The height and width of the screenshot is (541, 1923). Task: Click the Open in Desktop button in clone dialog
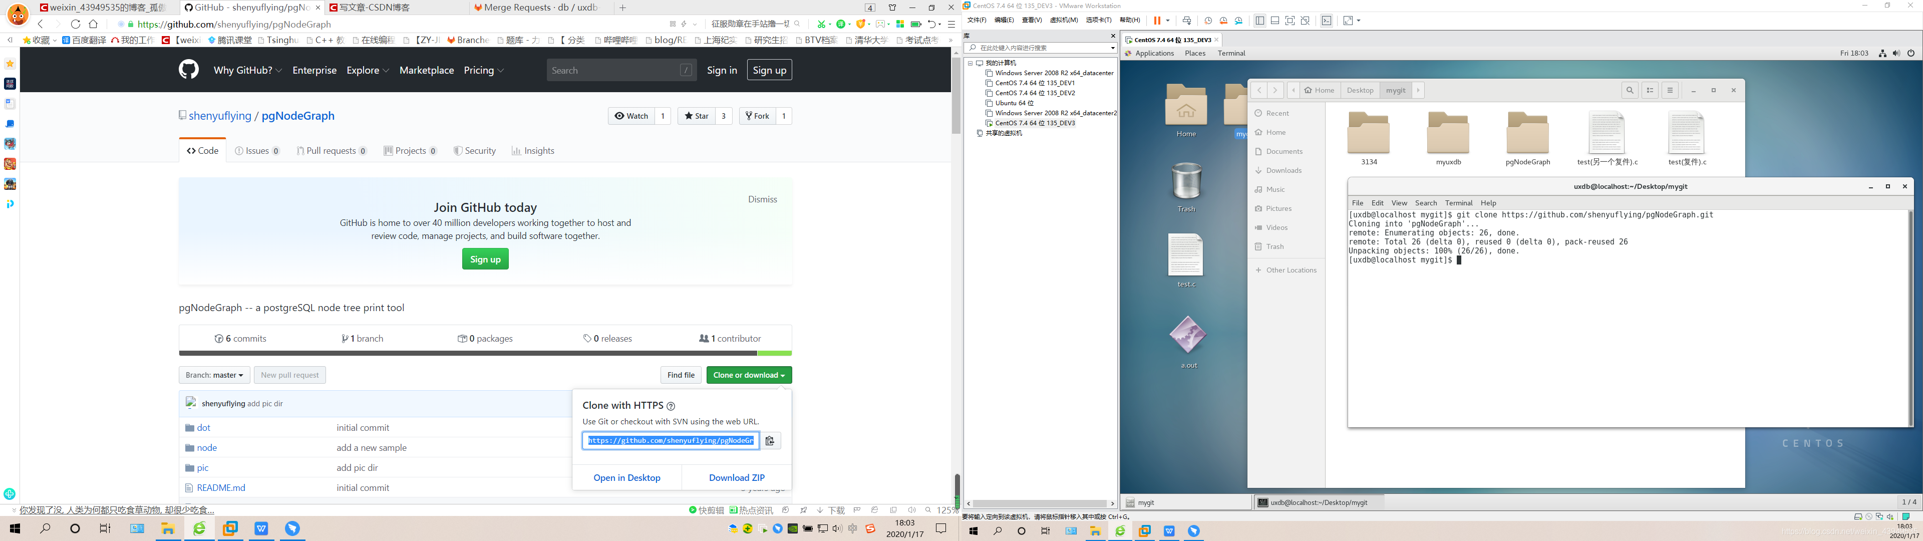[x=626, y=477]
